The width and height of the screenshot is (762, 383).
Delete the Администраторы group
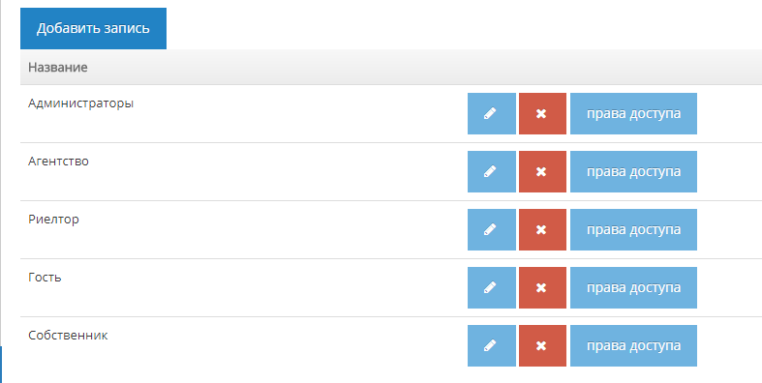543,113
